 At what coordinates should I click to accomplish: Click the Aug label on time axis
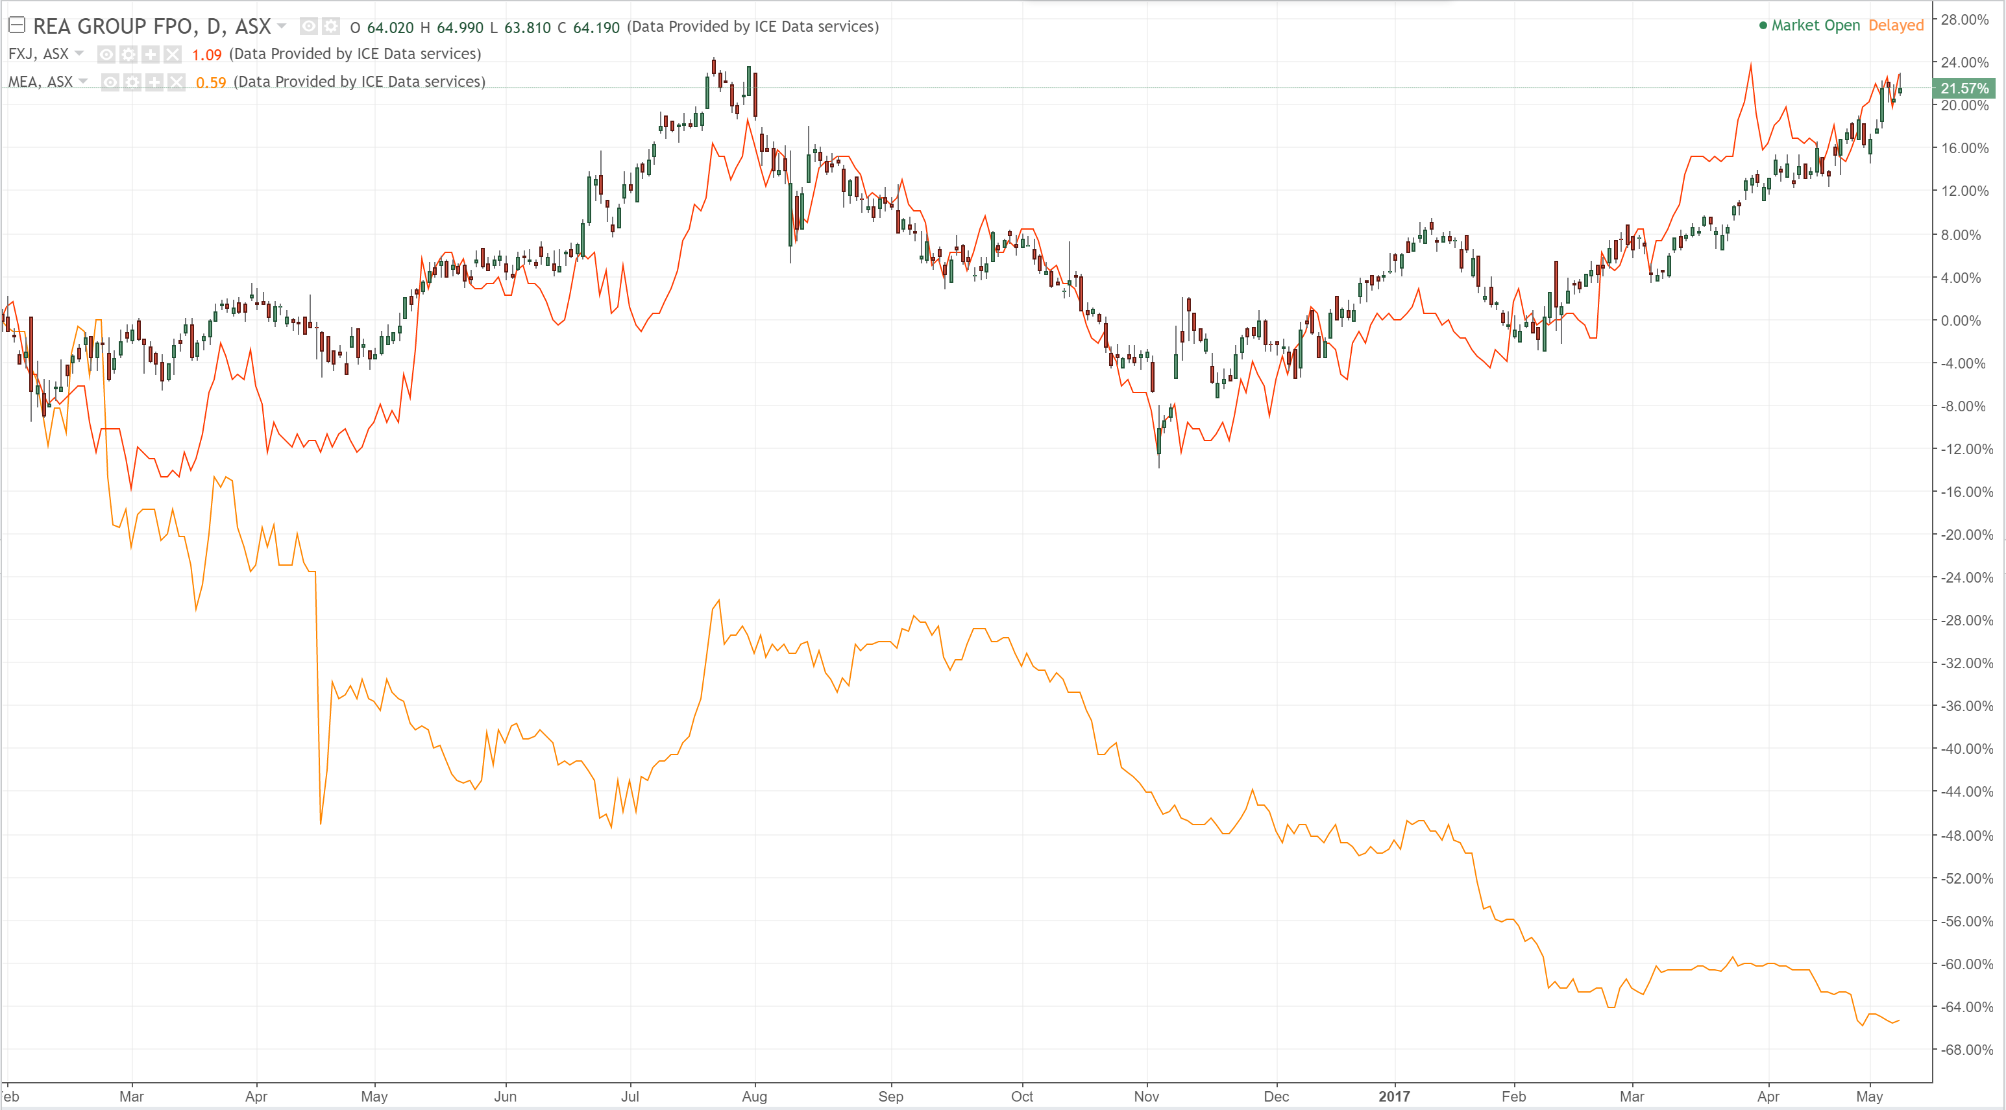coord(754,1096)
